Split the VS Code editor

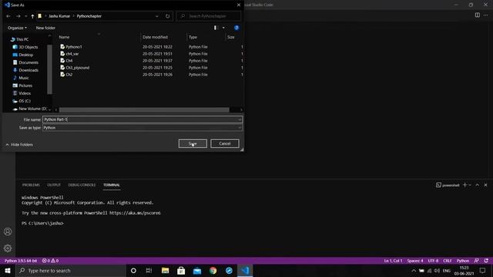click(478, 15)
